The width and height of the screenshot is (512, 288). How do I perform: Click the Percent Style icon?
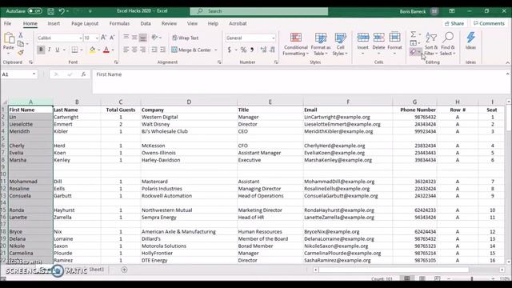[243, 50]
